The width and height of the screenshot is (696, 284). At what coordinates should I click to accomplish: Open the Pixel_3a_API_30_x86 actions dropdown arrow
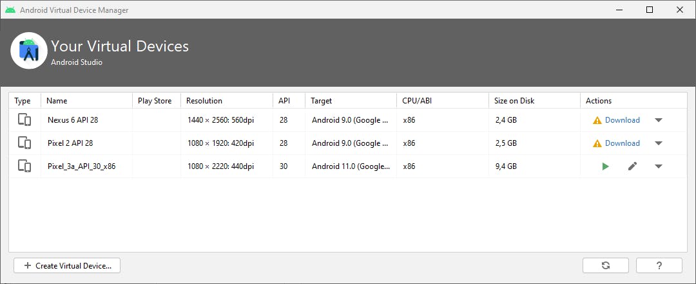658,166
